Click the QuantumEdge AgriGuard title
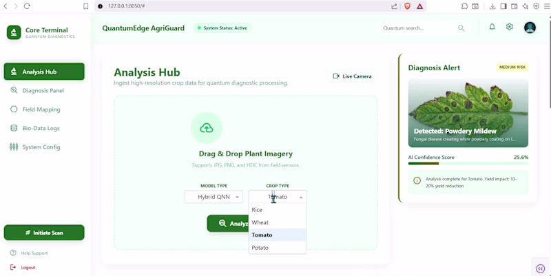This screenshot has width=551, height=276. tap(143, 28)
